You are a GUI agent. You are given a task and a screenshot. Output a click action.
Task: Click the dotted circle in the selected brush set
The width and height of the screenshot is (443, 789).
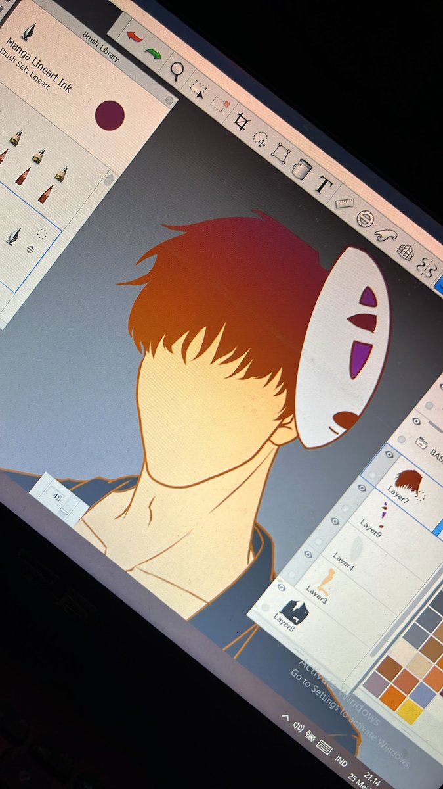[43, 233]
